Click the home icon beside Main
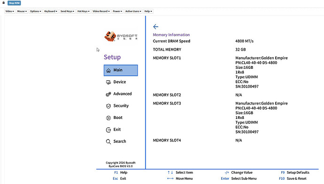The image size is (324, 184). (x=108, y=71)
